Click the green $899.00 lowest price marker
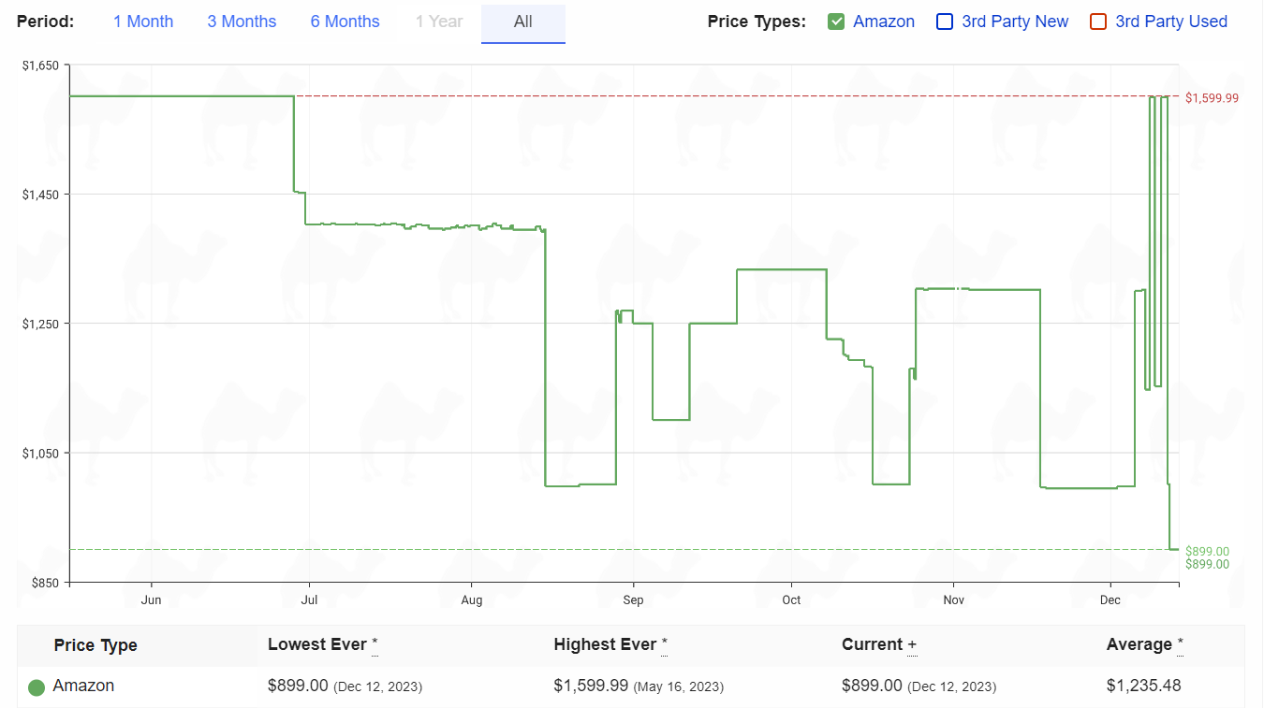 (1207, 552)
